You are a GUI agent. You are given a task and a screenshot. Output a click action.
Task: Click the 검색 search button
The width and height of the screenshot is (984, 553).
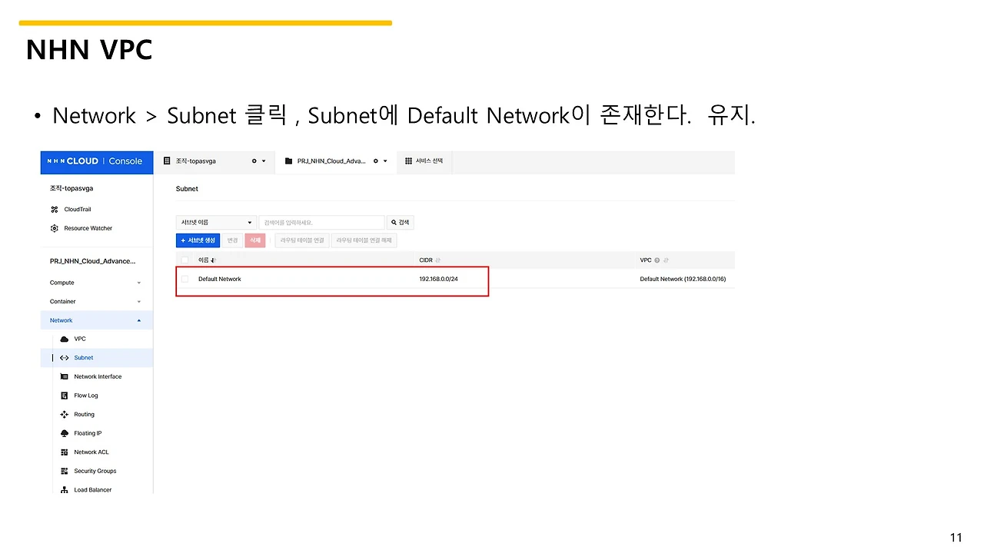coord(399,221)
